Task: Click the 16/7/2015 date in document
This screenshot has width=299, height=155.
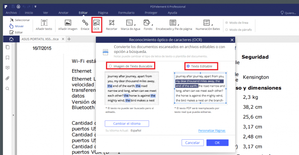Action: 42,48
